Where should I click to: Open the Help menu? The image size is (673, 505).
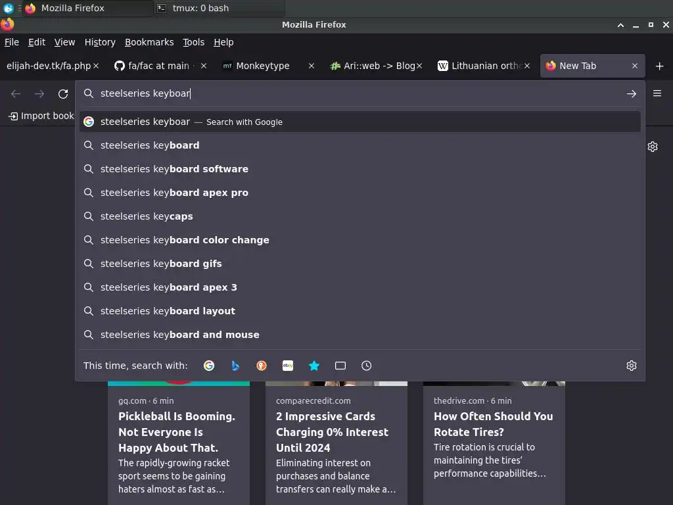pyautogui.click(x=223, y=42)
